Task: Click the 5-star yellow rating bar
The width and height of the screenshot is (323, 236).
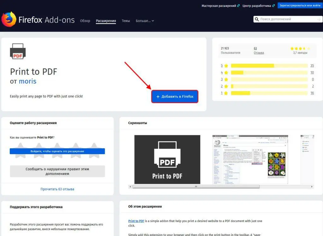Action: 252,66
